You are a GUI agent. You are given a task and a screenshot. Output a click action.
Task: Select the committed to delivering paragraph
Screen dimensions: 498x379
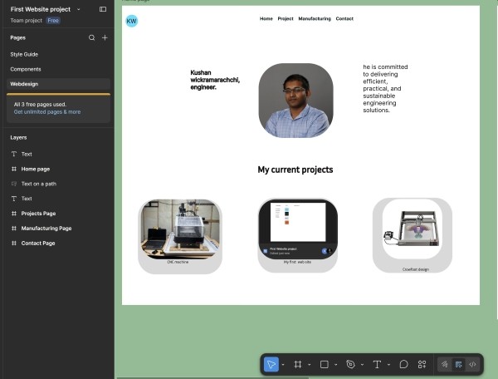(x=385, y=89)
